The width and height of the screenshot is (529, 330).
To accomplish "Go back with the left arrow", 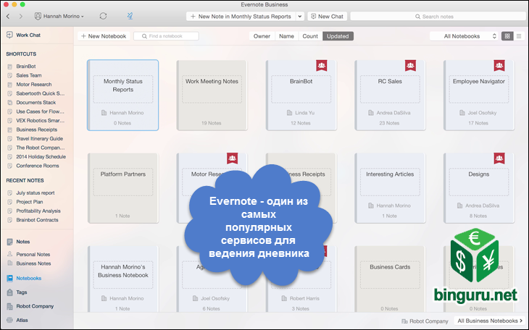I will tap(8, 16).
